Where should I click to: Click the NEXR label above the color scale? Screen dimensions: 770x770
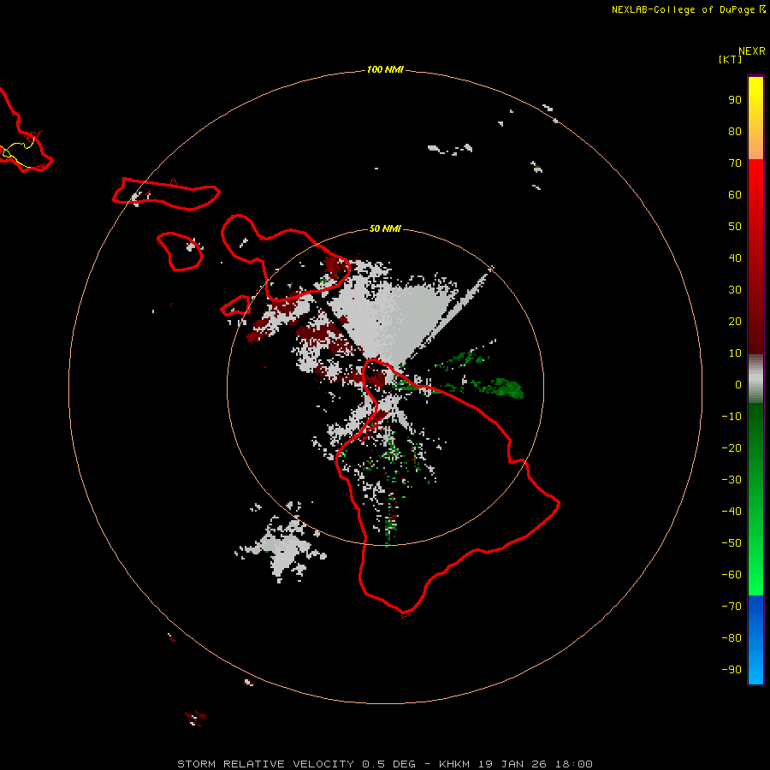click(x=751, y=51)
